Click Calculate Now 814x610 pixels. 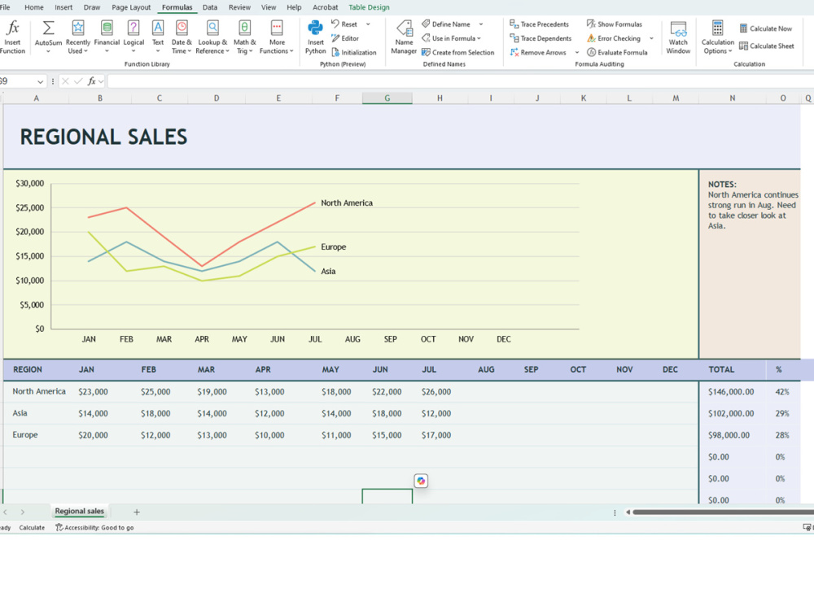point(766,28)
